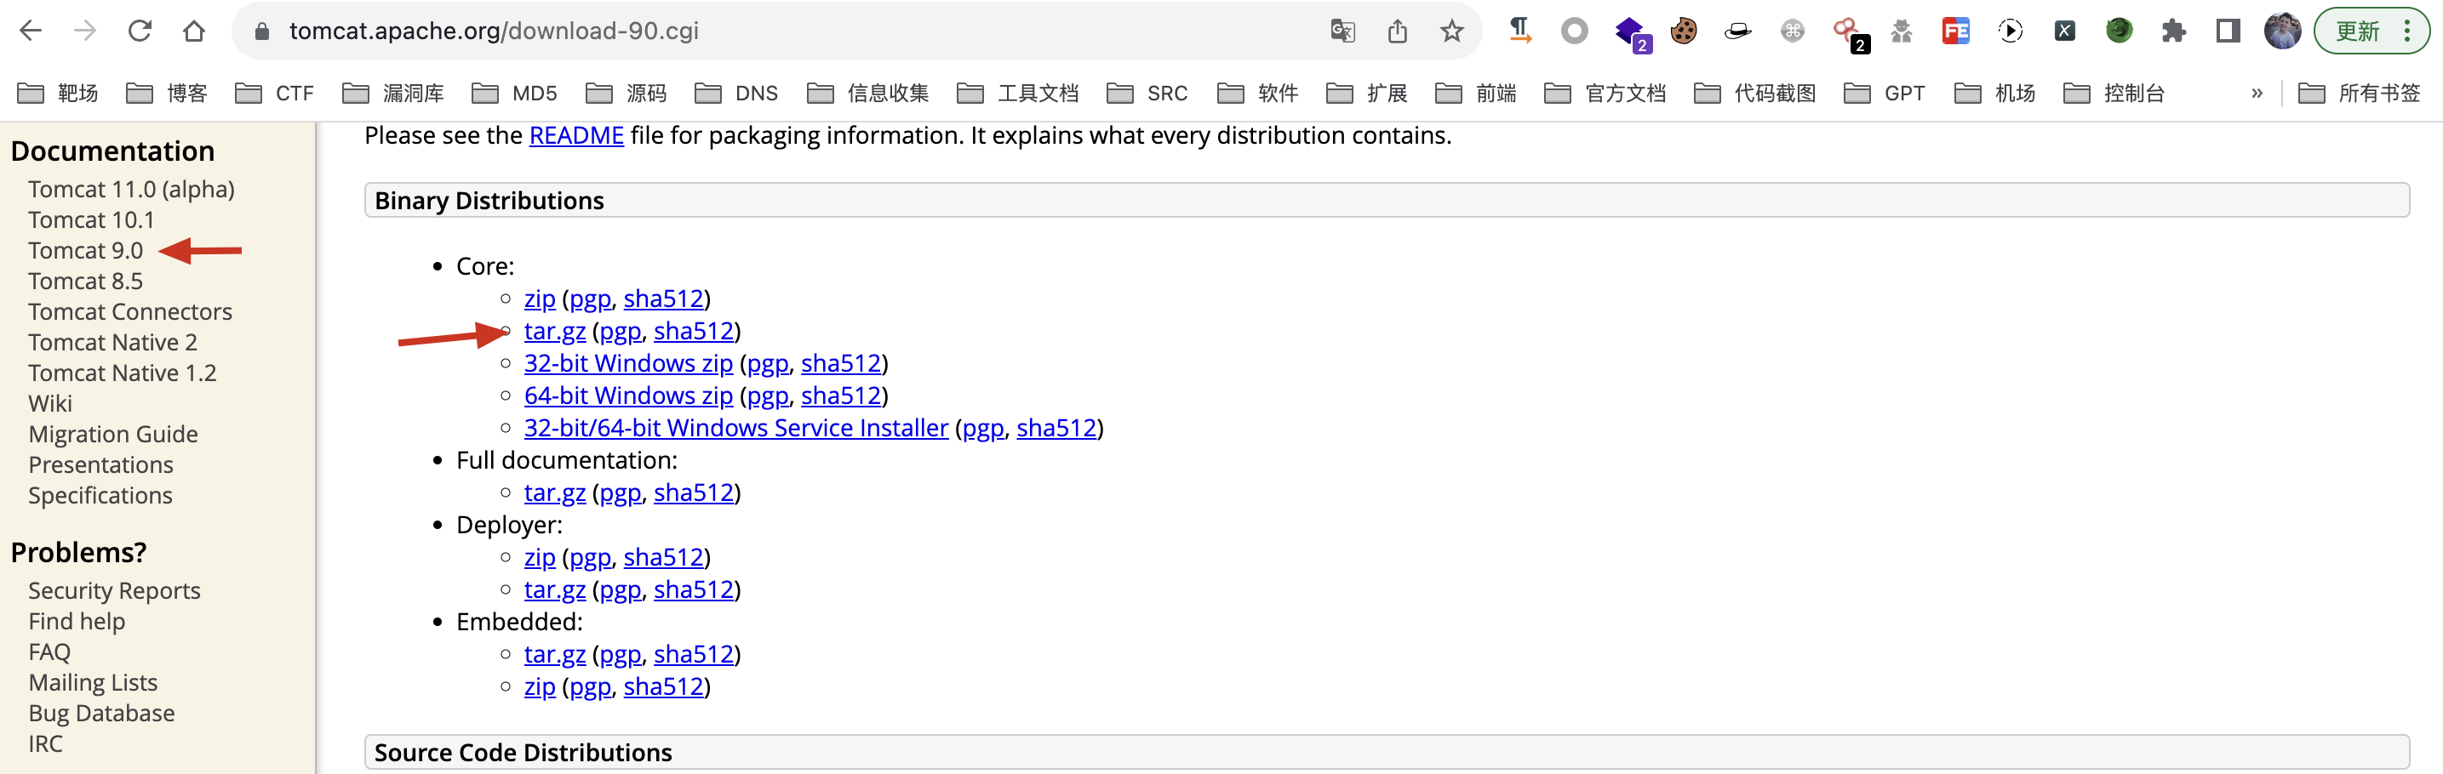Open Tomcat 8.5 documentation
Screen dimensions: 2443x774
point(85,282)
